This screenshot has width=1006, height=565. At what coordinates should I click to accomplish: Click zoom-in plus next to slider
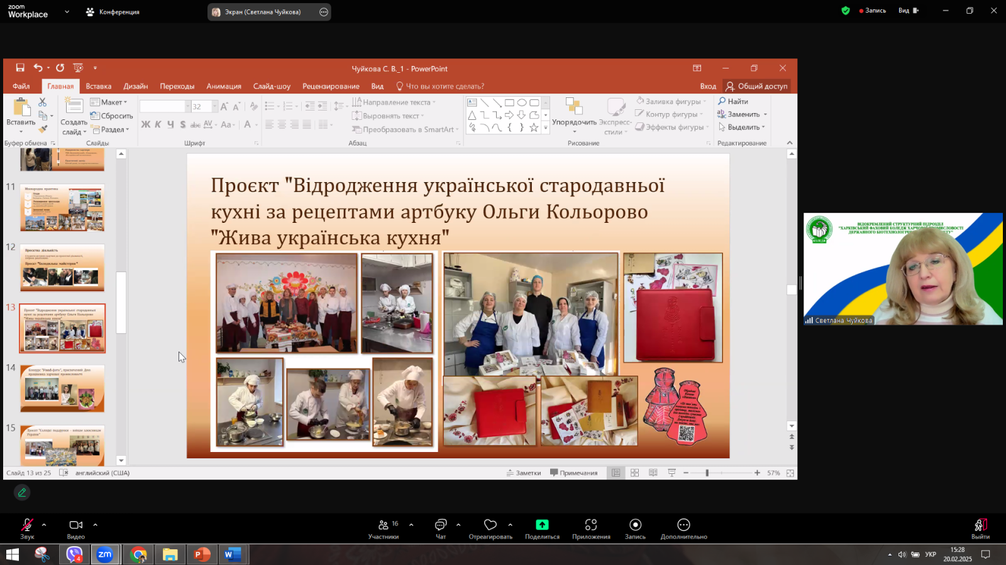[x=757, y=473]
